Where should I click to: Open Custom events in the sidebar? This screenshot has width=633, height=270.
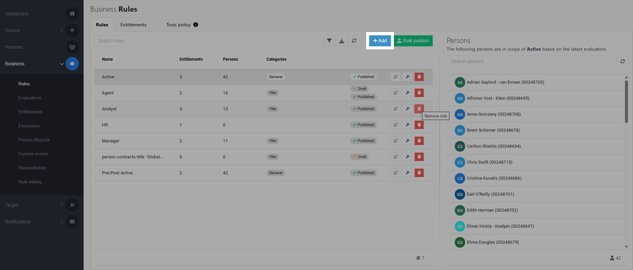click(x=33, y=154)
